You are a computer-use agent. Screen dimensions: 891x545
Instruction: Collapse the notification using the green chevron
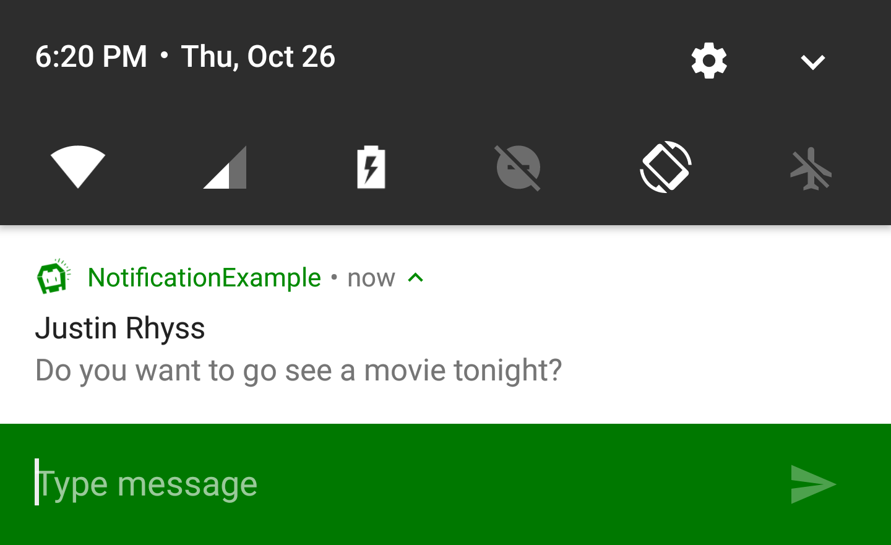tap(416, 278)
